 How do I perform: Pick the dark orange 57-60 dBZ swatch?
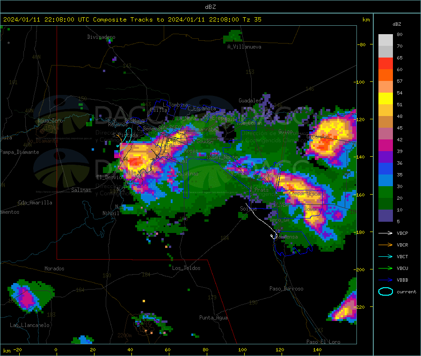(385, 75)
